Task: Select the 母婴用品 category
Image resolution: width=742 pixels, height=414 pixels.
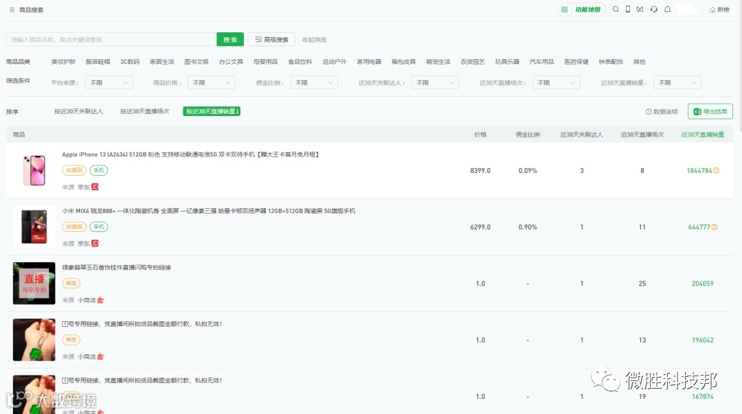Action: tap(265, 62)
